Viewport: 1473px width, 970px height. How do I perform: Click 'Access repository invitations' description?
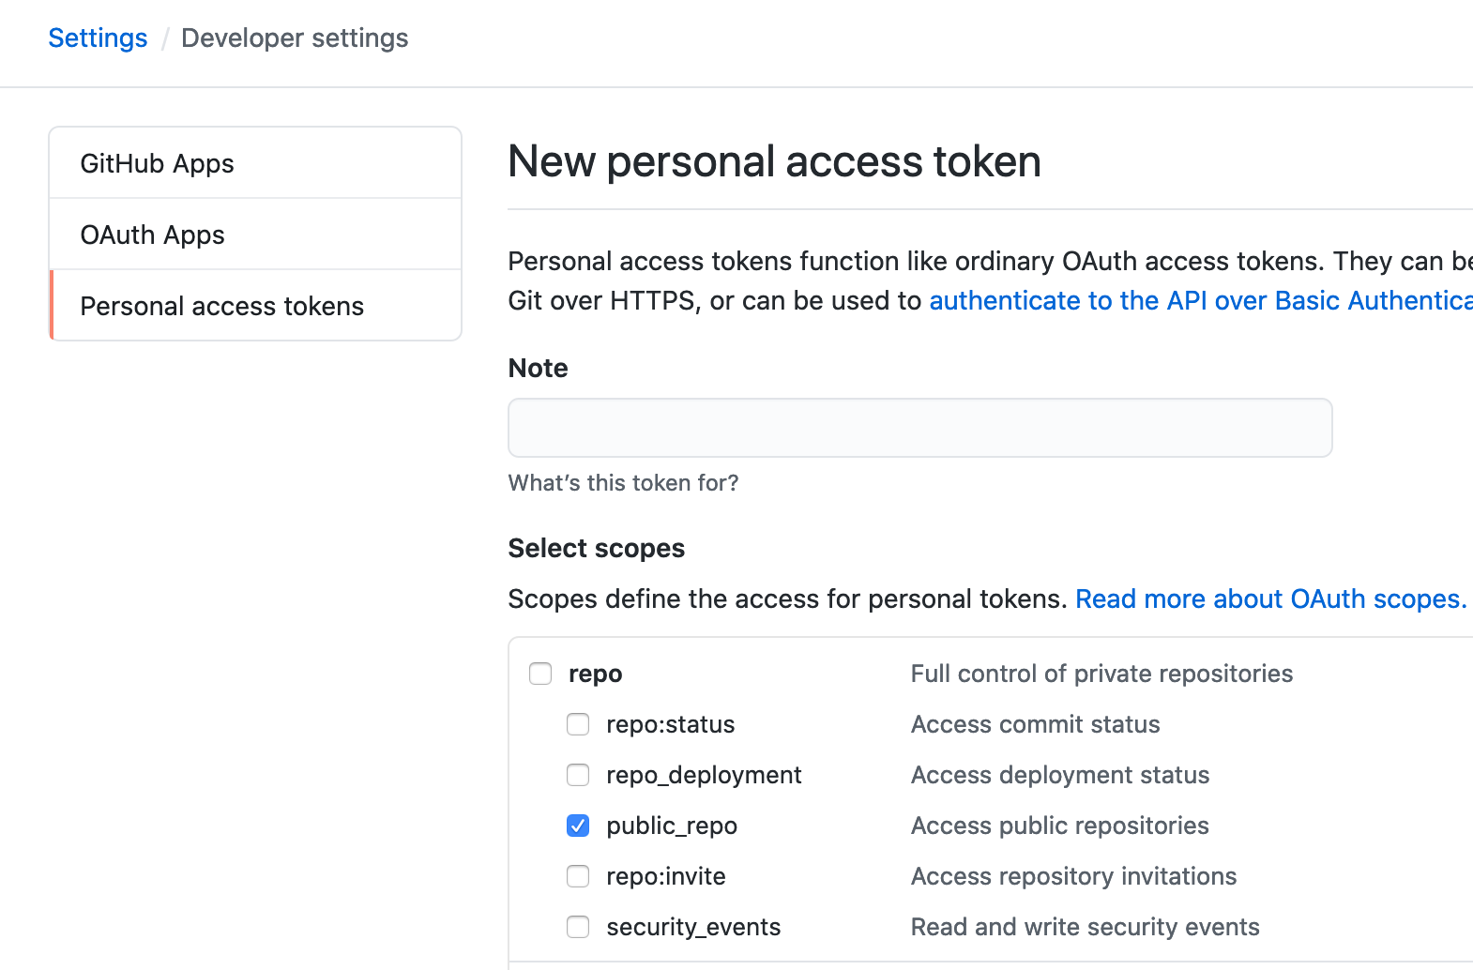point(1074,876)
